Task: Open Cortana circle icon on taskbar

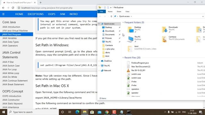Action: (x=62, y=112)
